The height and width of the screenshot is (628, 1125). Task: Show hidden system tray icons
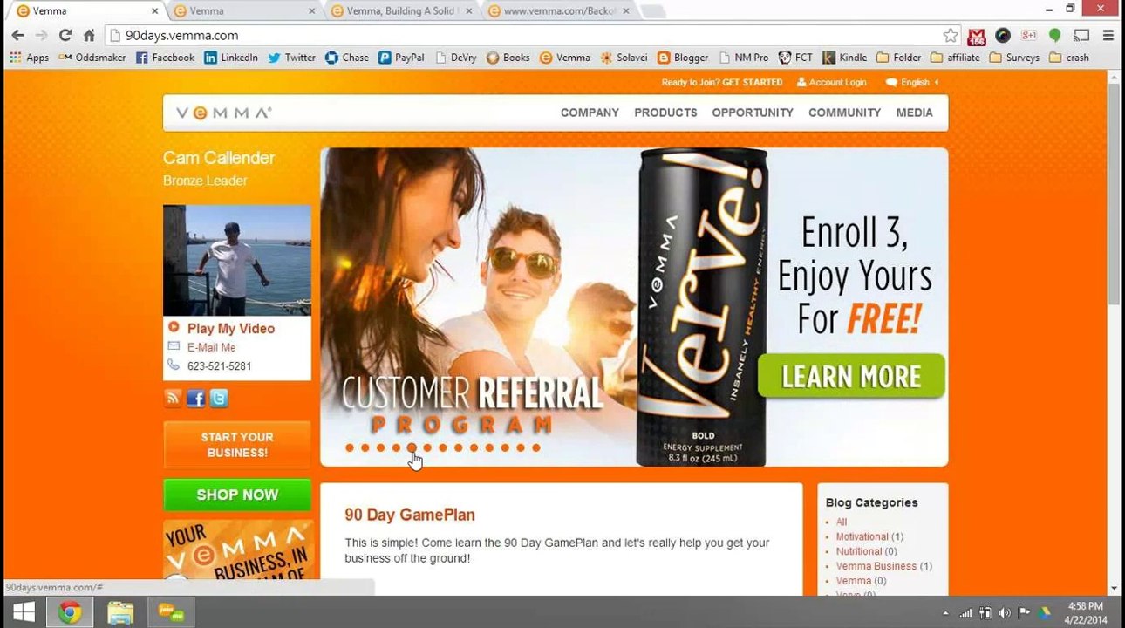[947, 612]
